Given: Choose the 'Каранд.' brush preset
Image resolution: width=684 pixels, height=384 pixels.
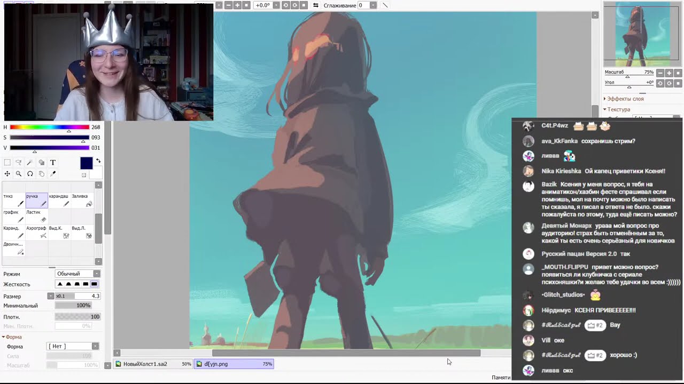Looking at the screenshot, I should tap(13, 232).
